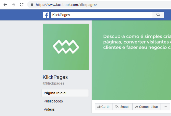Share the page with Compartilhar

(147, 107)
